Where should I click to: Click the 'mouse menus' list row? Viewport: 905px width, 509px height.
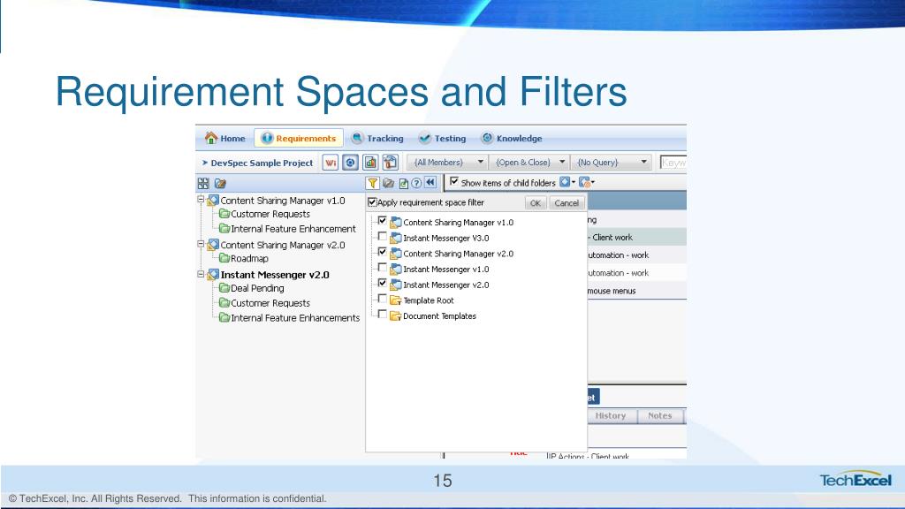pyautogui.click(x=637, y=291)
